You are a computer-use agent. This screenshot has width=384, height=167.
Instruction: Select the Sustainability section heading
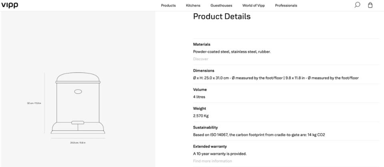[205, 127]
